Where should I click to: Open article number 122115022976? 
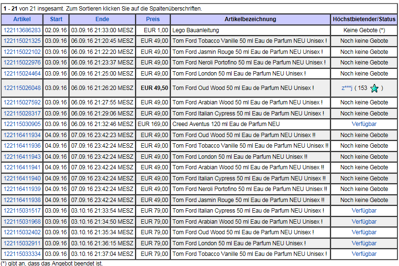click(x=22, y=63)
